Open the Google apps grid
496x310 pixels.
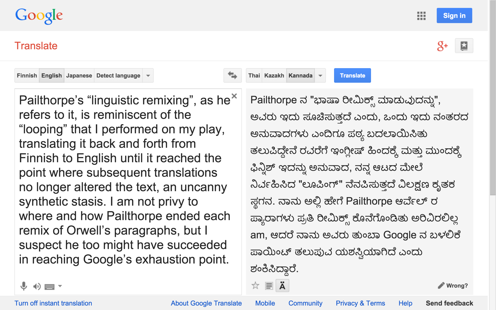click(x=421, y=16)
